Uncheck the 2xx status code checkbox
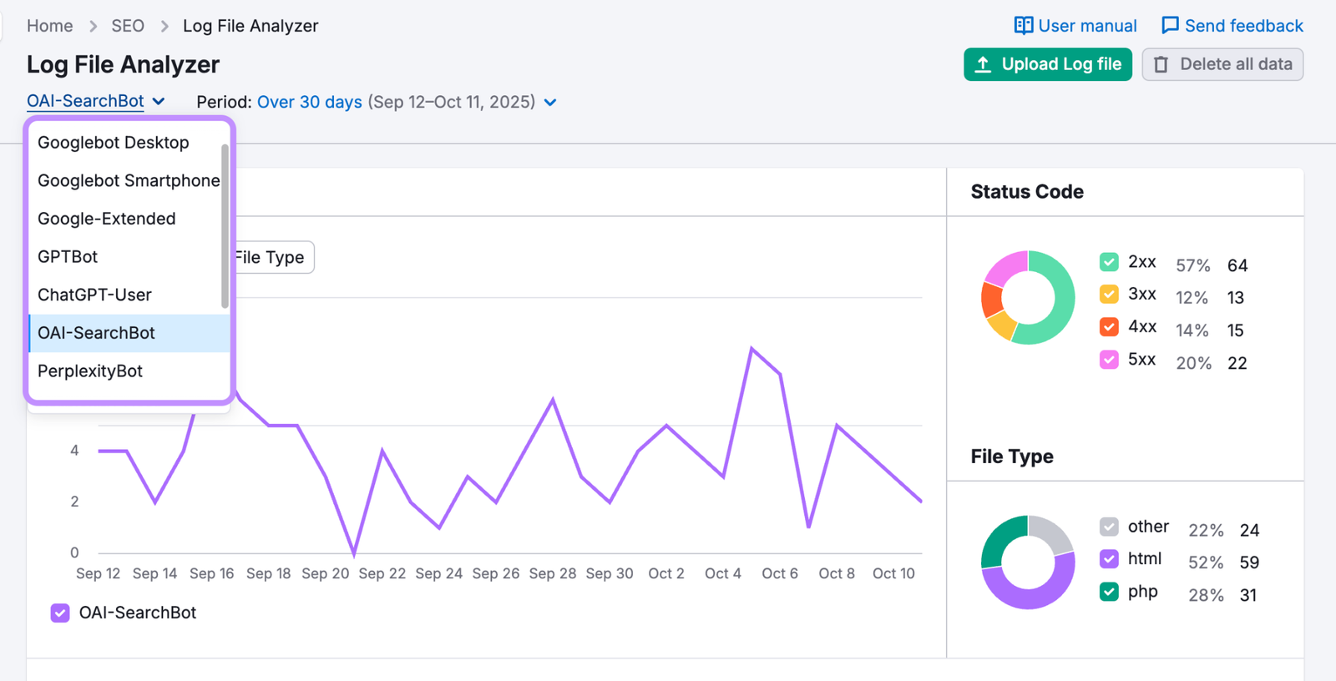 (1109, 262)
